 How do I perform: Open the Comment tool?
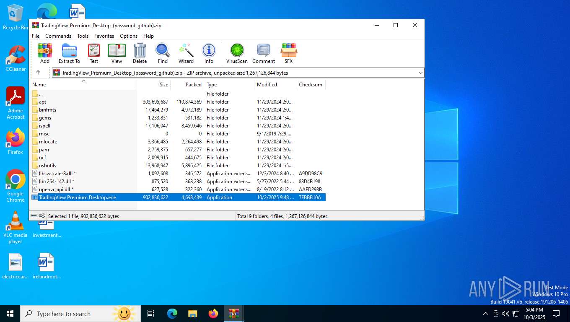(x=264, y=53)
